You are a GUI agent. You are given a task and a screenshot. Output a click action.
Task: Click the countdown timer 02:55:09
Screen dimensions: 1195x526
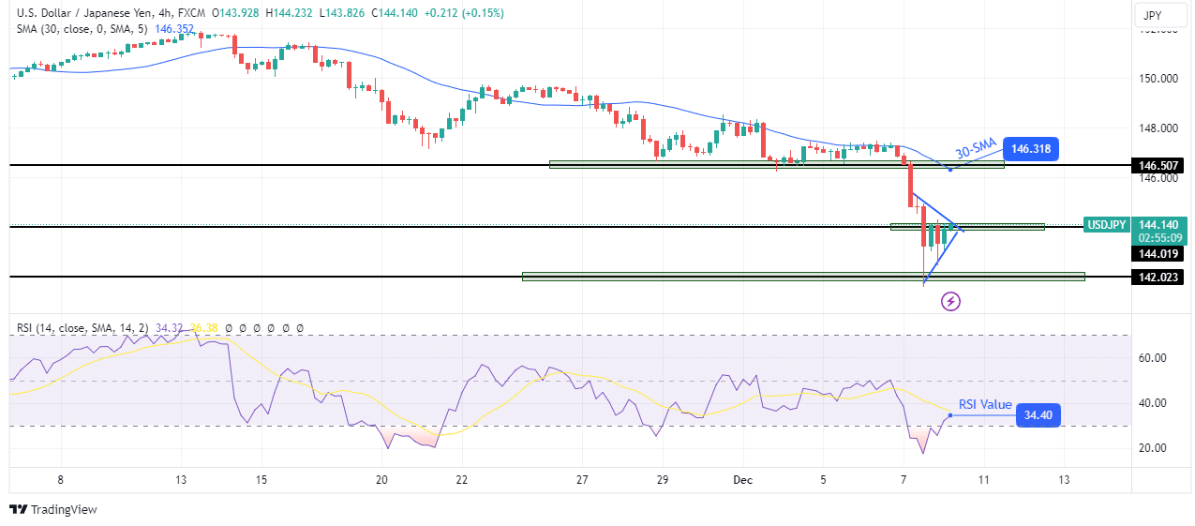coord(1158,238)
